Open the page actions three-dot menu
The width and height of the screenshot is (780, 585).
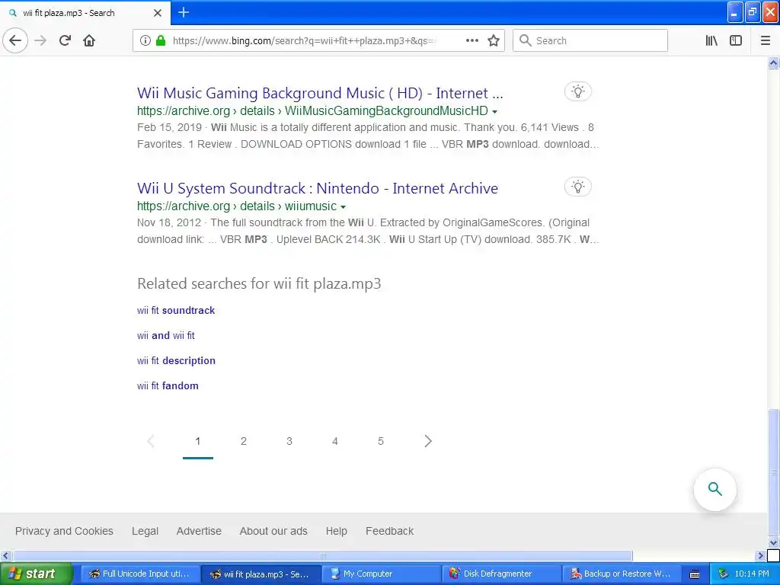(x=472, y=40)
